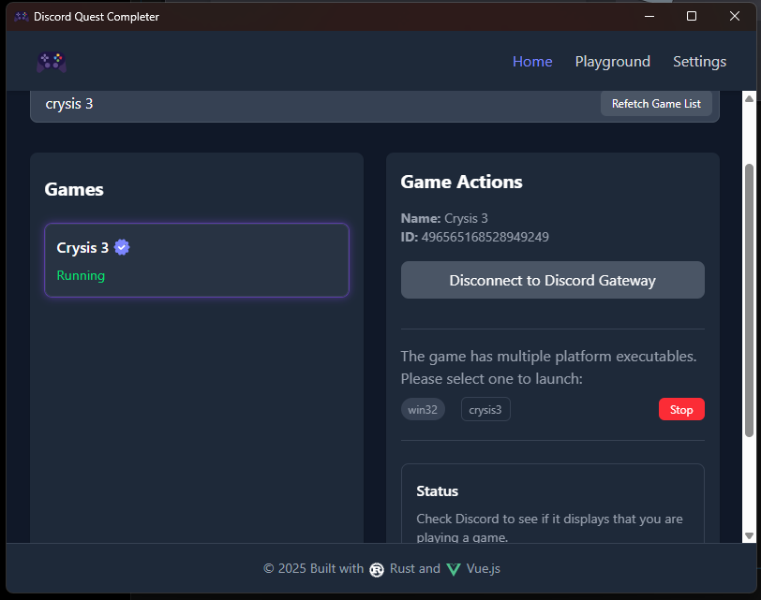Image resolution: width=761 pixels, height=600 pixels.
Task: Switch to the Playground page
Action: [x=613, y=62]
